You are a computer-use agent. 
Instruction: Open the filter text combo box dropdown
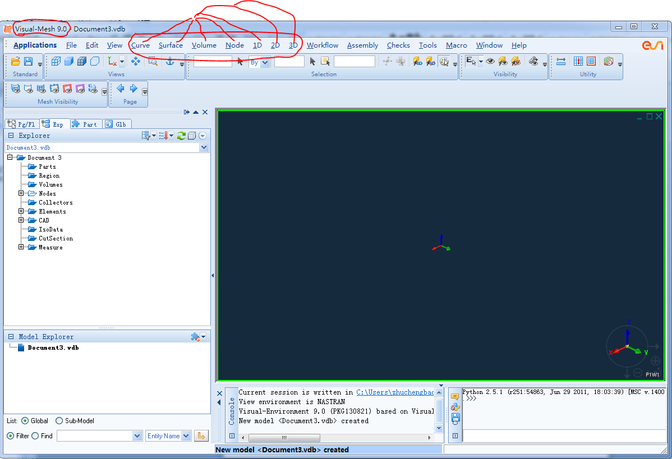[x=137, y=436]
